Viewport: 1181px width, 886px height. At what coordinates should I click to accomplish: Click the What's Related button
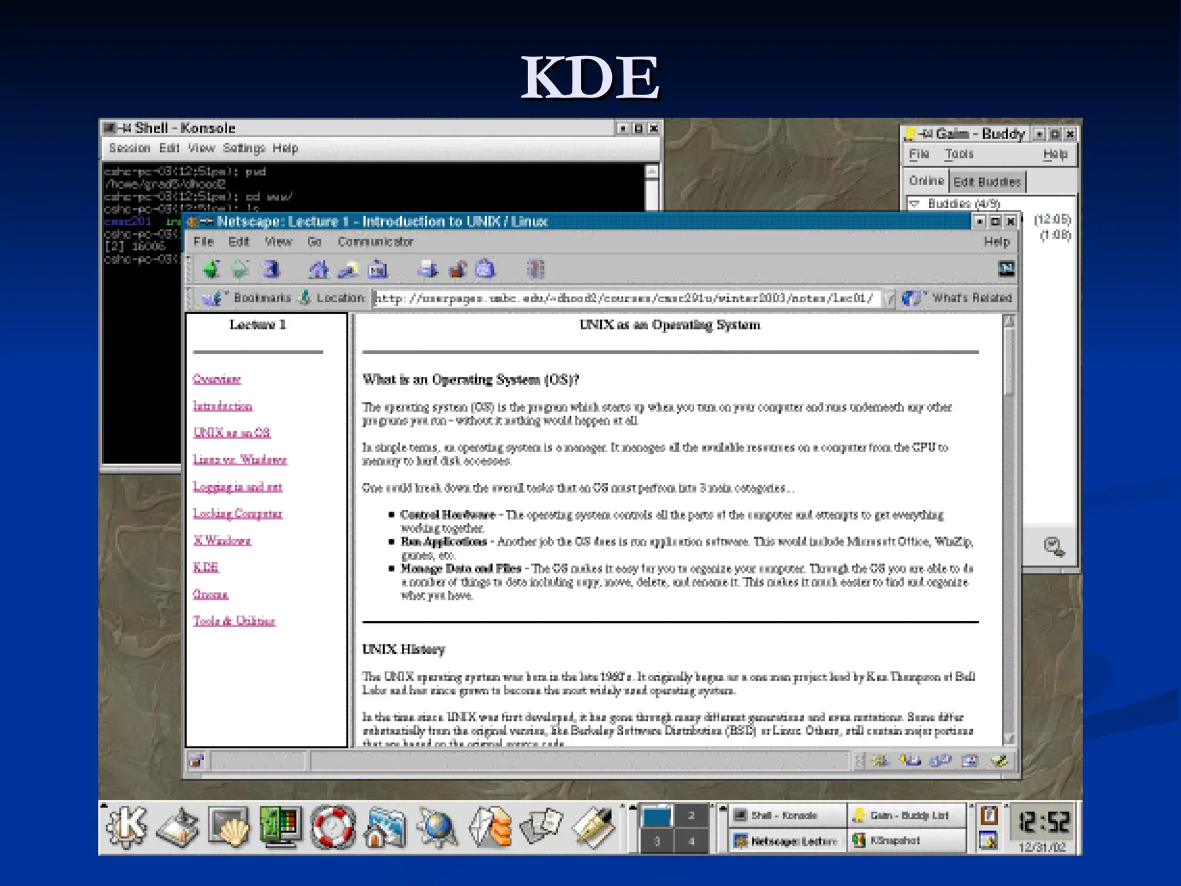pos(958,298)
